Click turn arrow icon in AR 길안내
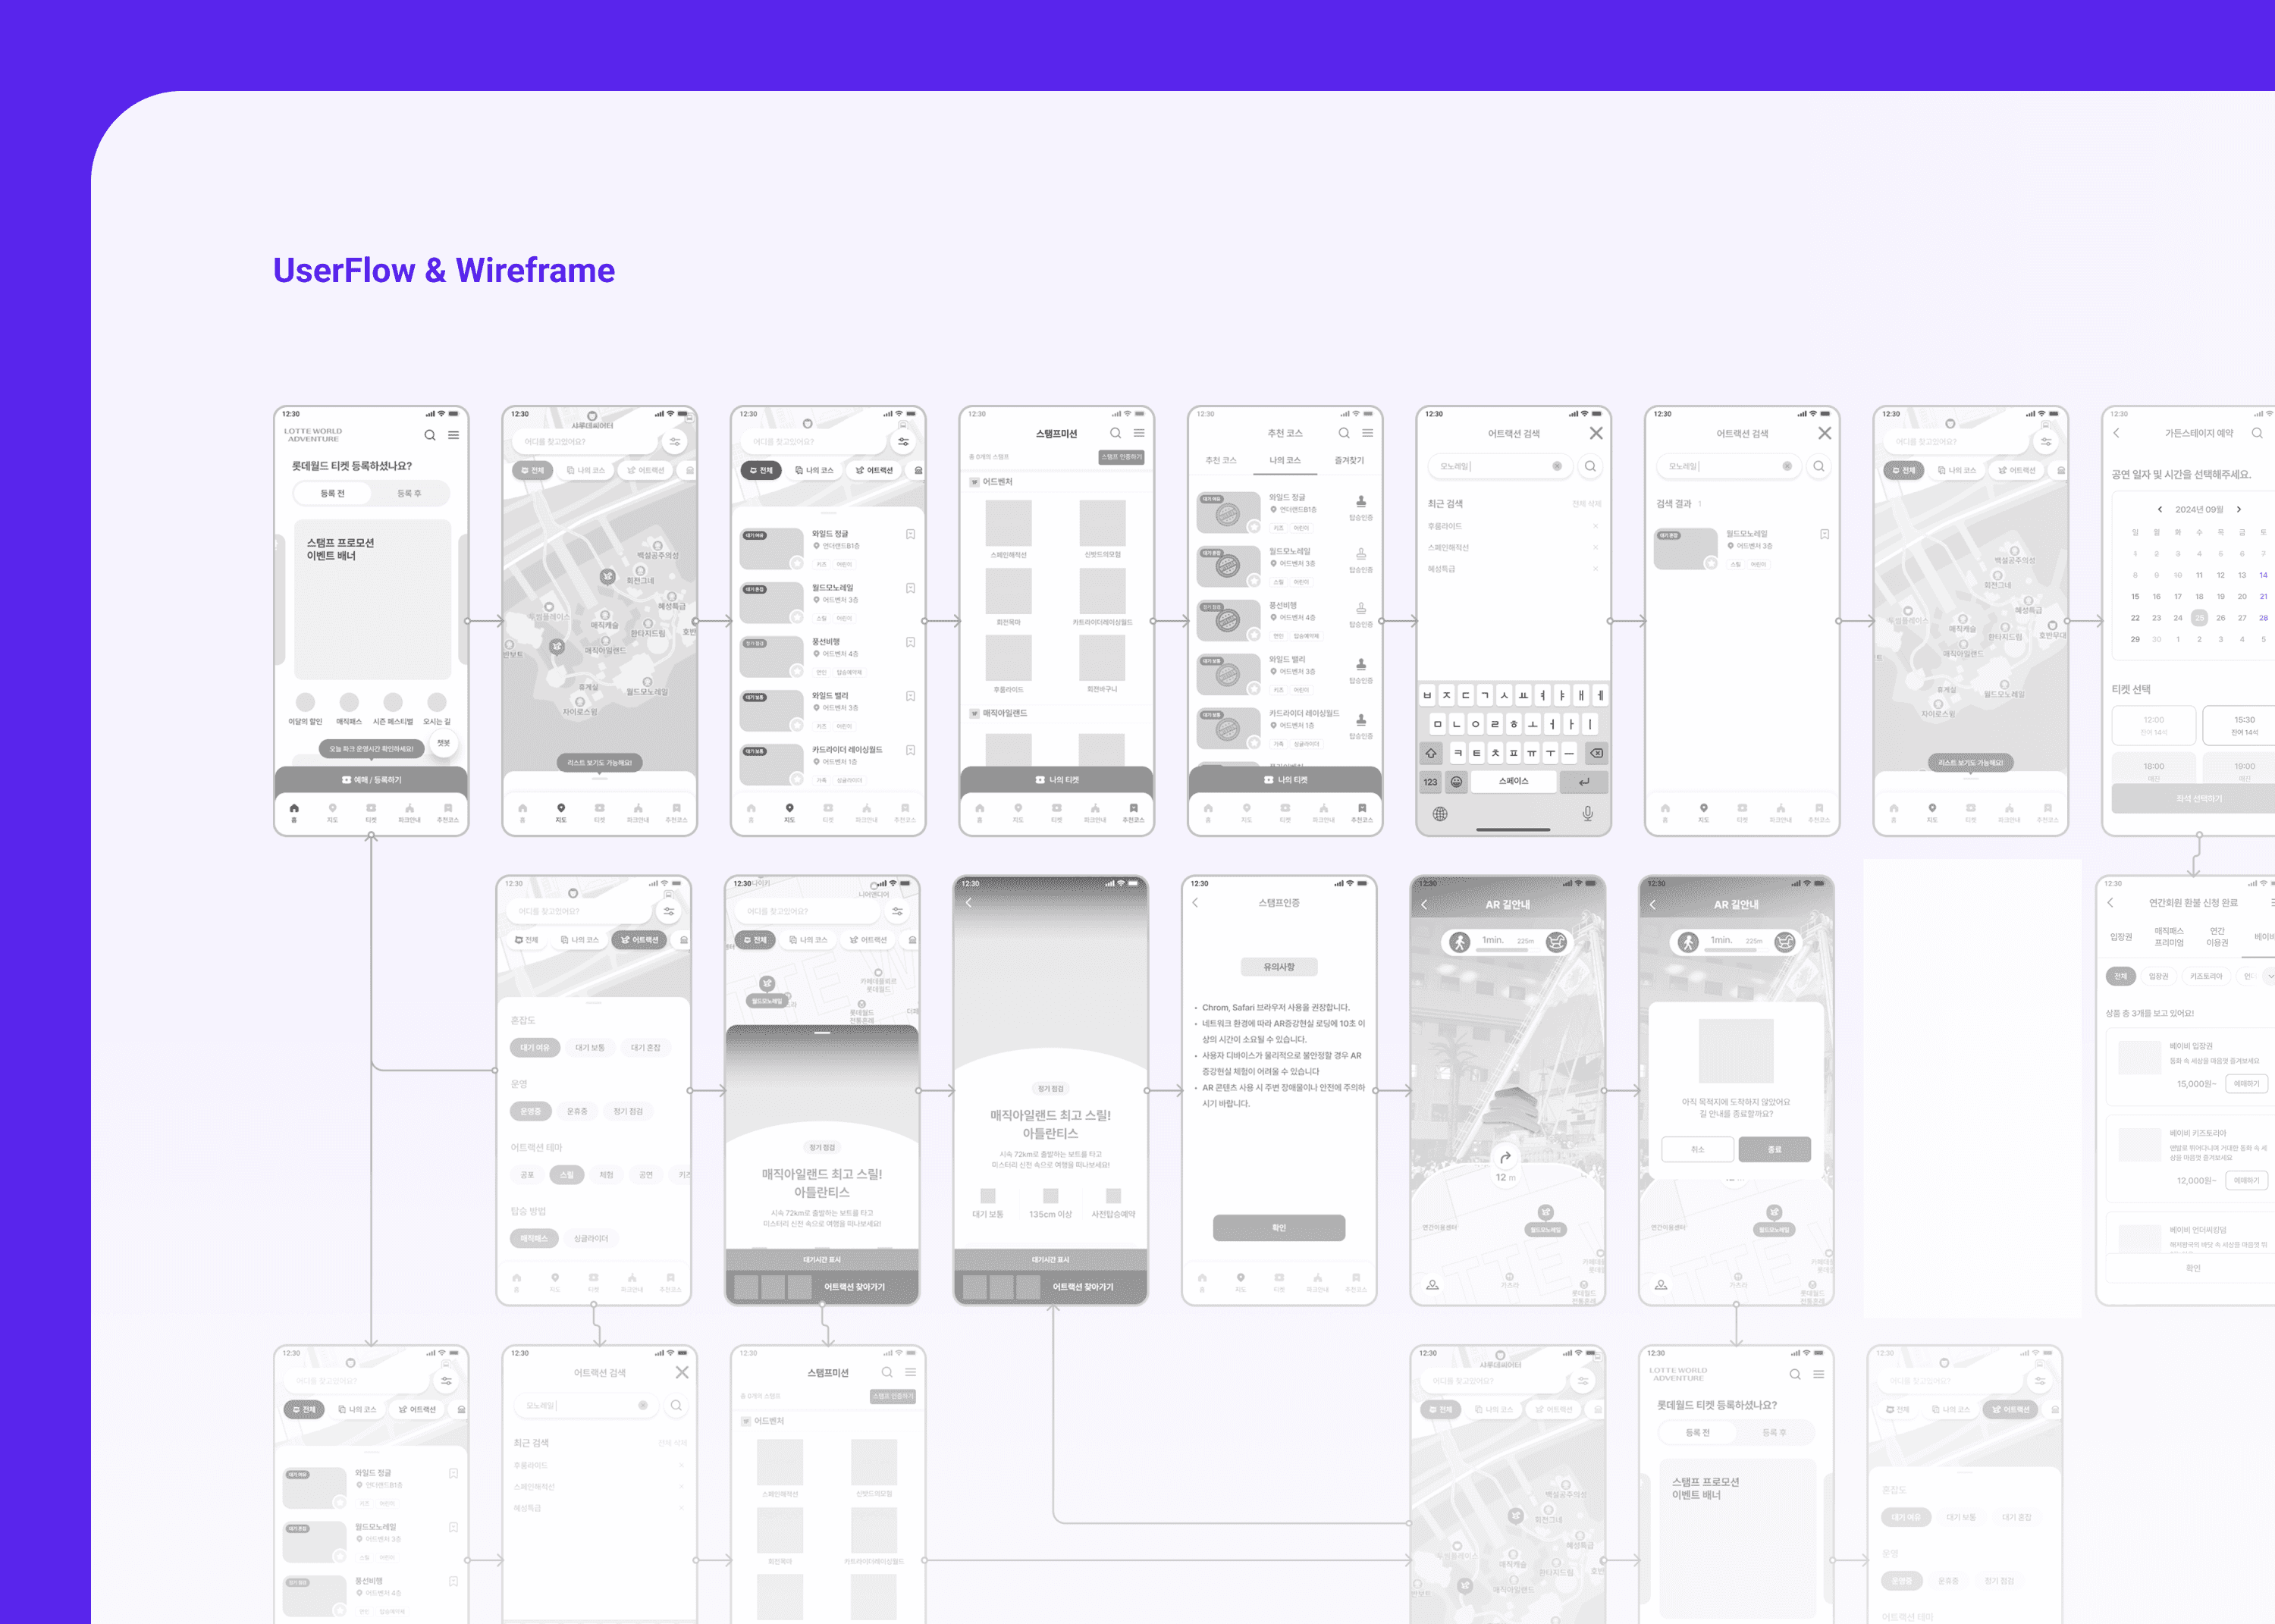Viewport: 2275px width, 1624px height. click(x=1505, y=1158)
